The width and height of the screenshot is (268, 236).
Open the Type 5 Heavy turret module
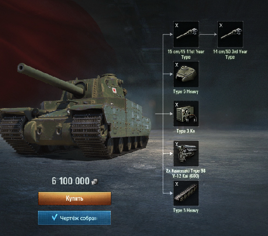pos(186,74)
